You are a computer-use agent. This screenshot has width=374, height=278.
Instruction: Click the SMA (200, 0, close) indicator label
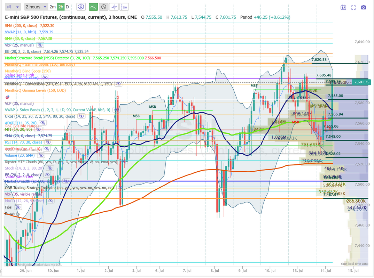coord(21,26)
